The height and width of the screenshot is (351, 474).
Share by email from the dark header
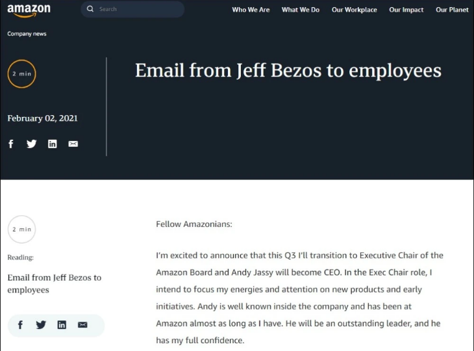tap(73, 144)
